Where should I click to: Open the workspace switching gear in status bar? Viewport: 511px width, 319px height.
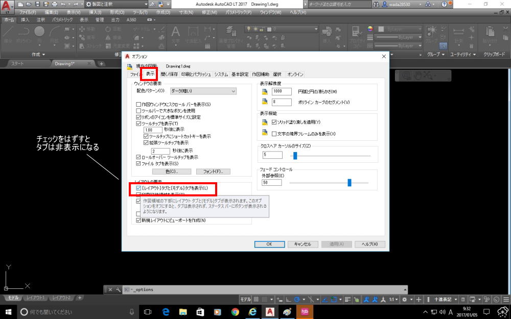(404, 299)
